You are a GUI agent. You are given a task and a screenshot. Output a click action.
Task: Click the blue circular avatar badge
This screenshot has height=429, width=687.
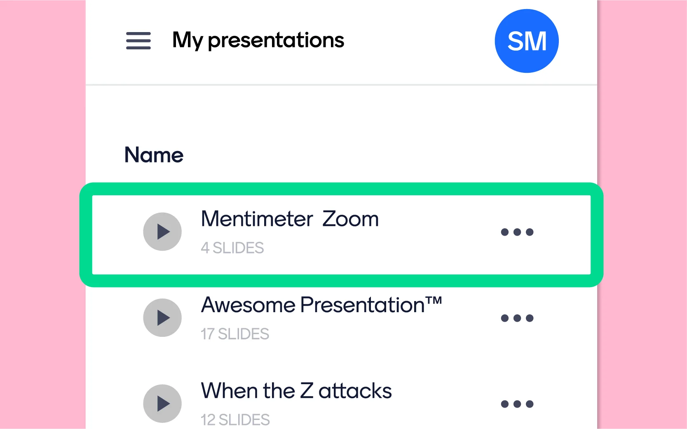pyautogui.click(x=527, y=40)
